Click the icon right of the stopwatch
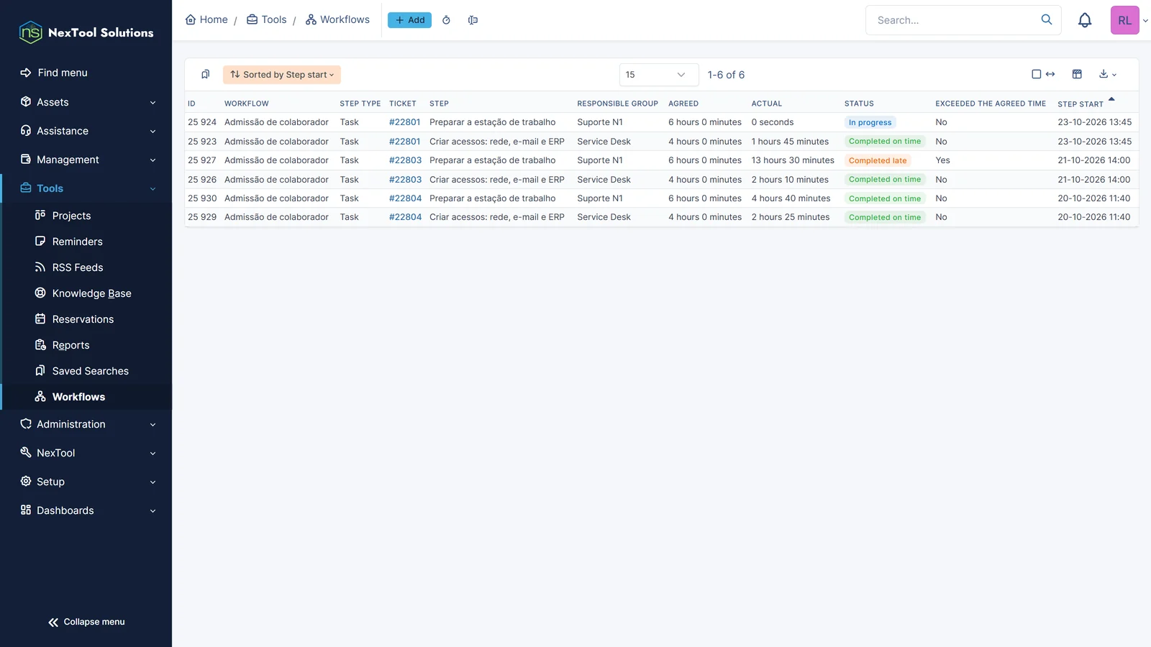This screenshot has height=647, width=1151. 473,20
